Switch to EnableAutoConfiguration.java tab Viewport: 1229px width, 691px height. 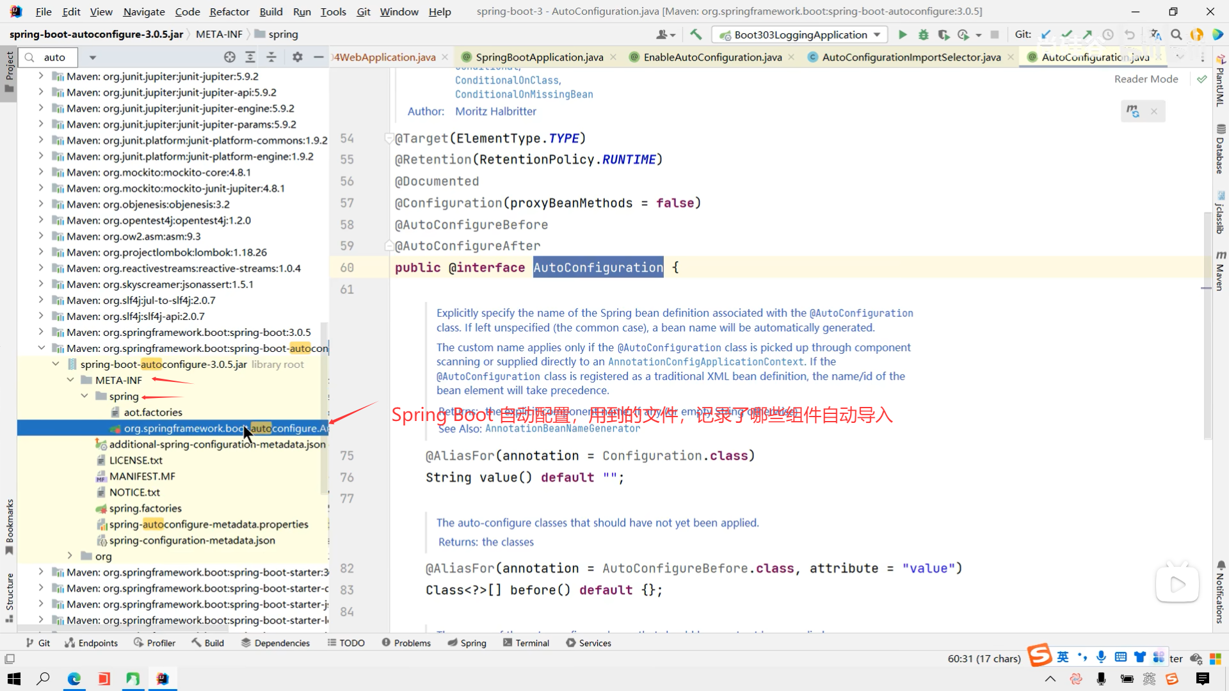[712, 57]
